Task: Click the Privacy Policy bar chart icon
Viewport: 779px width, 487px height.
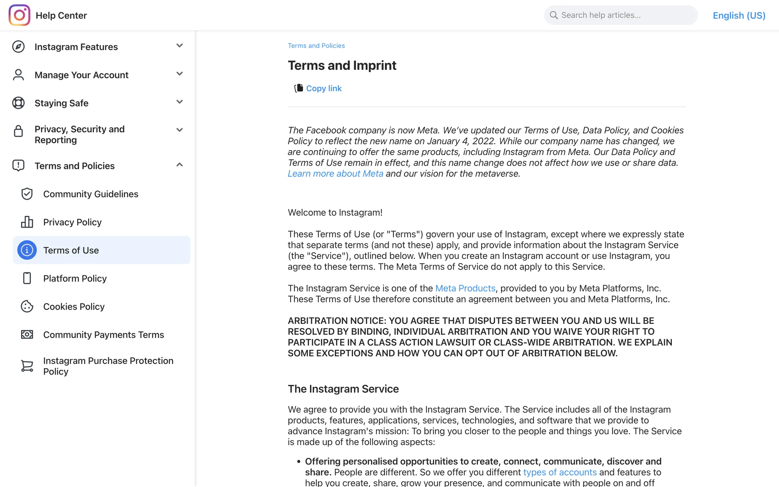Action: (27, 222)
